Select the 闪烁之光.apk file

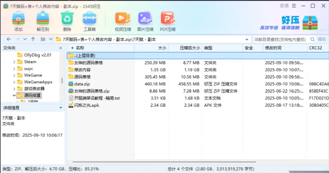(198, 105)
